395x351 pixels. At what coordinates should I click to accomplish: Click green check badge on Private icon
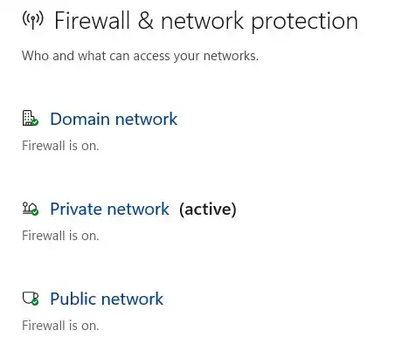click(35, 212)
